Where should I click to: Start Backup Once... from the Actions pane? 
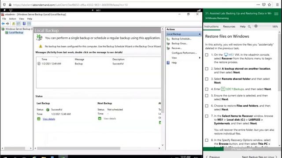tap(179, 43)
